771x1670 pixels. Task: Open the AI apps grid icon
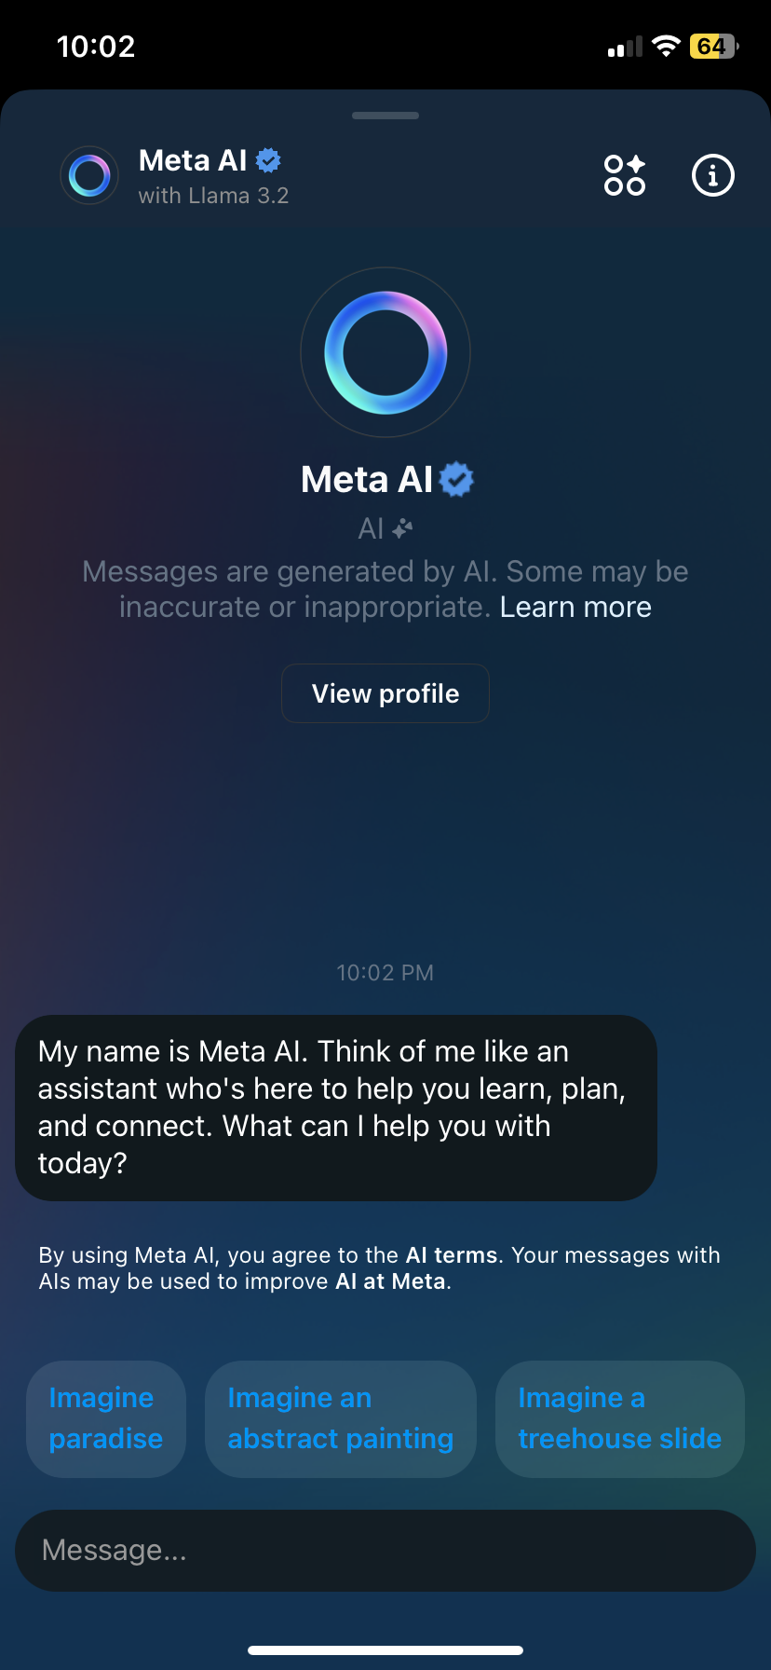(624, 175)
